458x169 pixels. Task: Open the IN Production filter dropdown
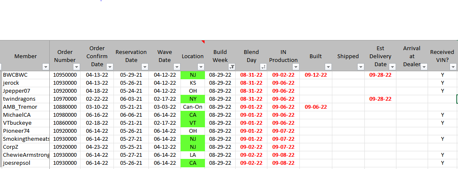[x=296, y=67]
